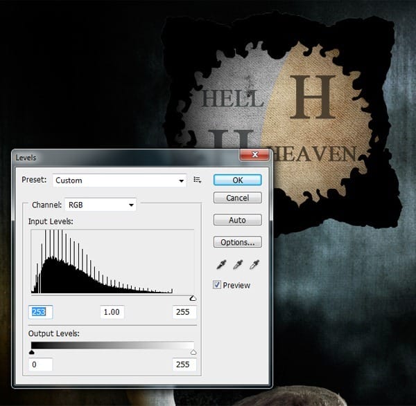Click the Input Levels histogram
The width and height of the screenshot is (416, 406).
click(112, 261)
